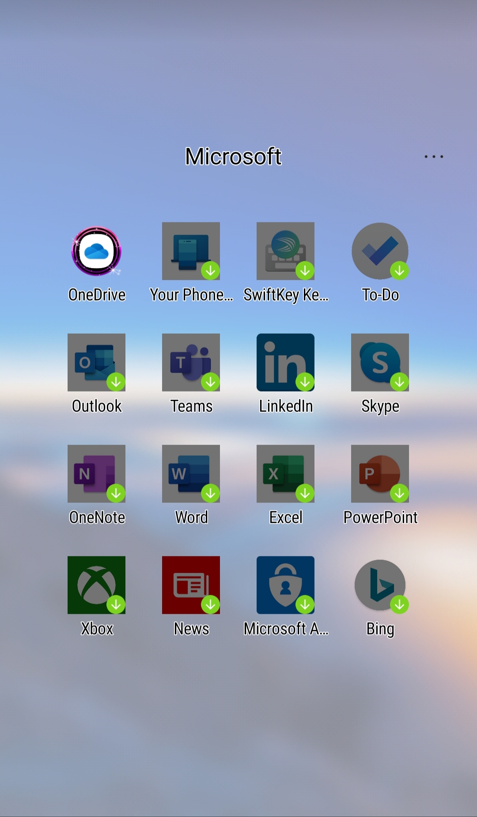Tap the Outlook app icon
Image resolution: width=477 pixels, height=817 pixels.
coord(96,362)
